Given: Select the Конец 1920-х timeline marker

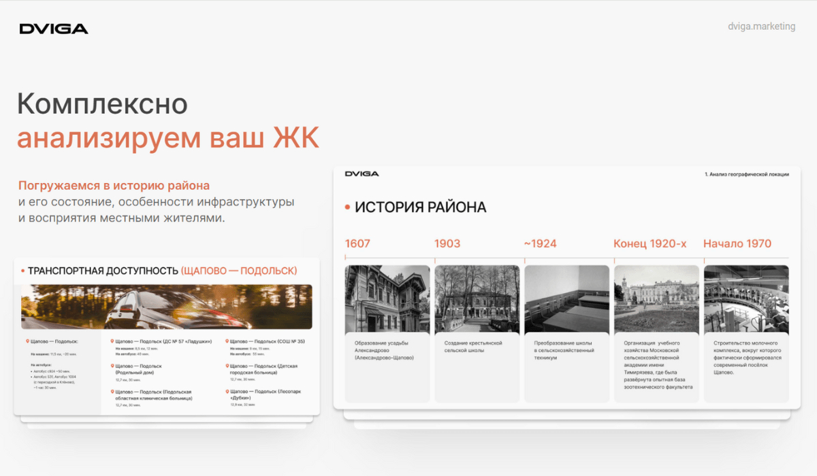Looking at the screenshot, I should pyautogui.click(x=650, y=243).
